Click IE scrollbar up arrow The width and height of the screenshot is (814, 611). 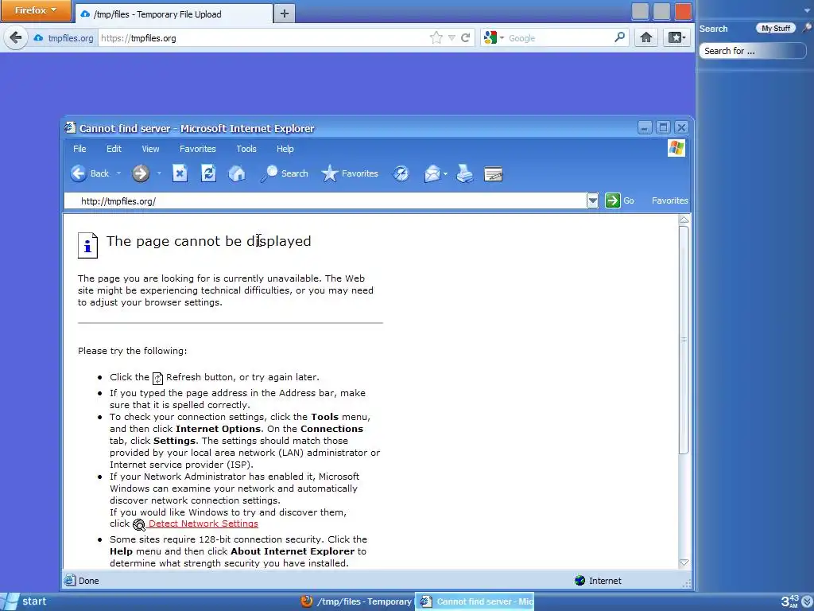684,220
